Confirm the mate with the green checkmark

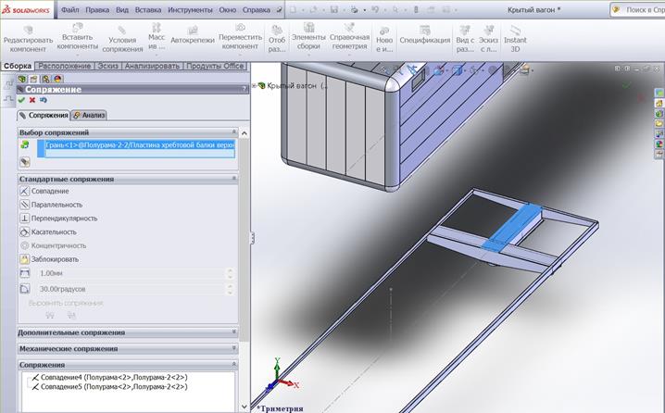click(21, 100)
